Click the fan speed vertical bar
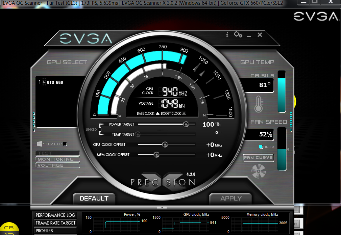Screen dimensions: 341x235 282,149
